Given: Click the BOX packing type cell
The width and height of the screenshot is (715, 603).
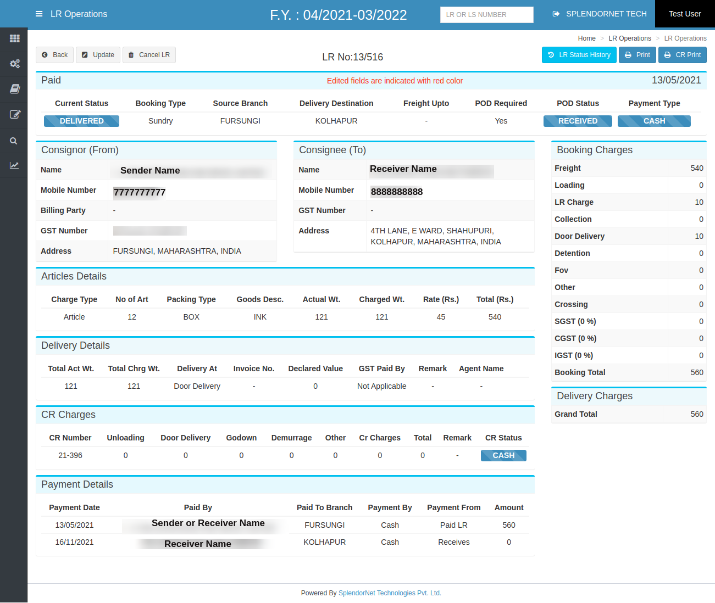Looking at the screenshot, I should 191,317.
